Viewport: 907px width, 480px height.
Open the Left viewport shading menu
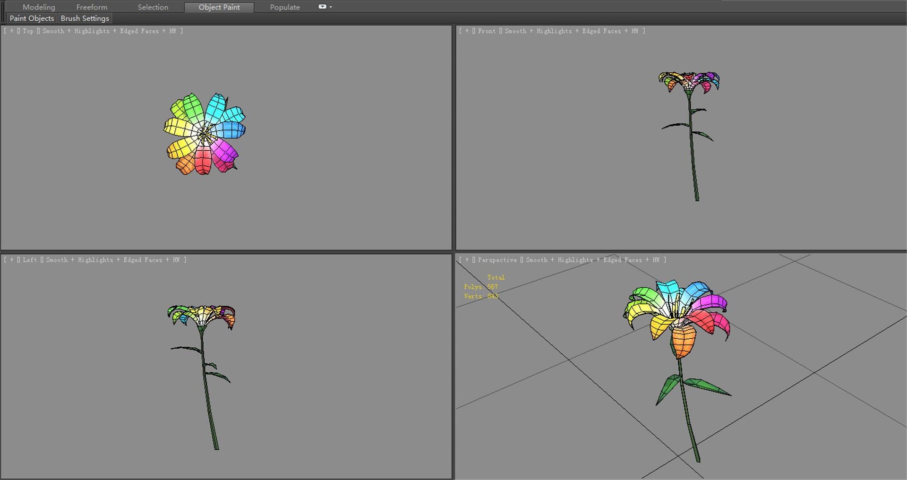click(113, 260)
